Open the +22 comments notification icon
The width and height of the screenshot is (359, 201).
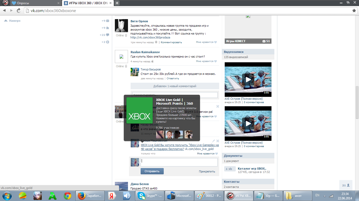(105, 35)
